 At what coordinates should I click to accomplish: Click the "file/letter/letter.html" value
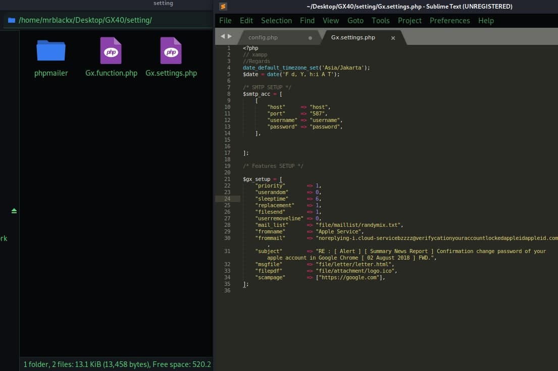click(x=353, y=265)
